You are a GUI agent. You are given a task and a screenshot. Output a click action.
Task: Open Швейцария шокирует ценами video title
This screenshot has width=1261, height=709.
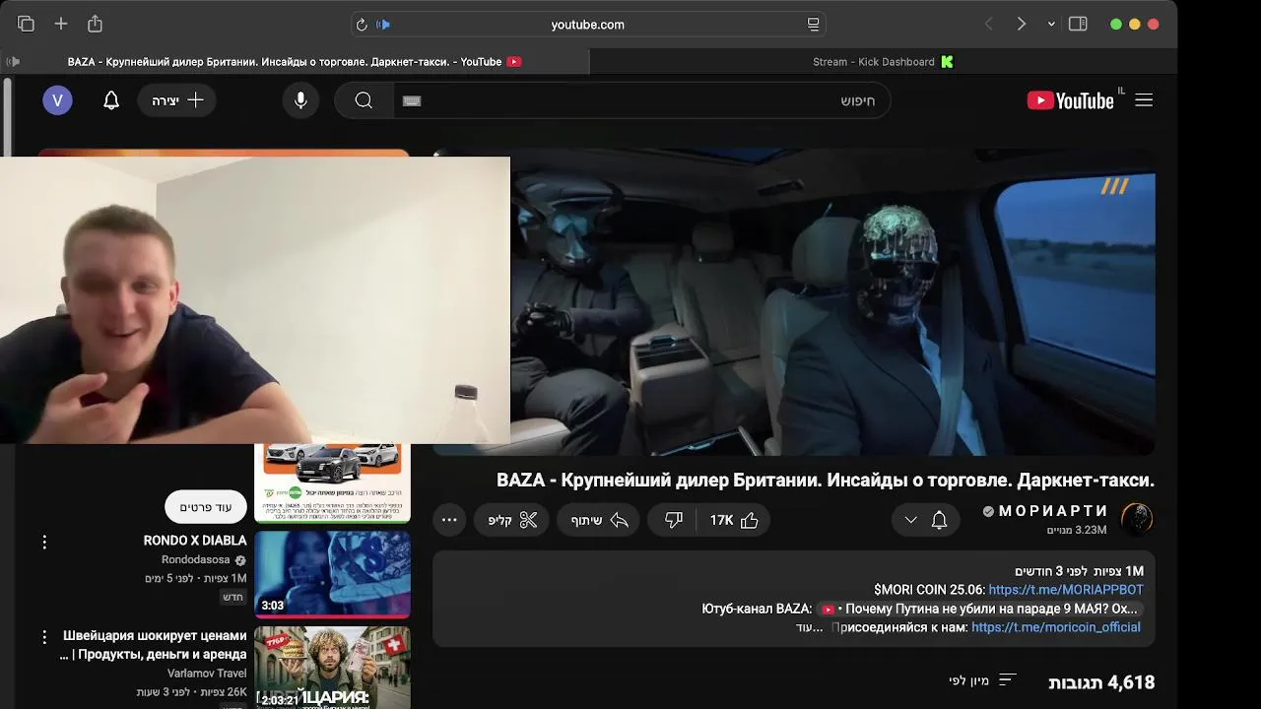click(154, 645)
